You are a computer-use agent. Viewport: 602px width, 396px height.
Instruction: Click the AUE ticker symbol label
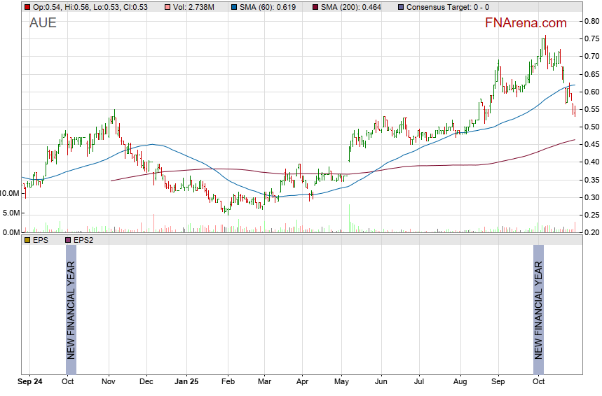(x=43, y=23)
